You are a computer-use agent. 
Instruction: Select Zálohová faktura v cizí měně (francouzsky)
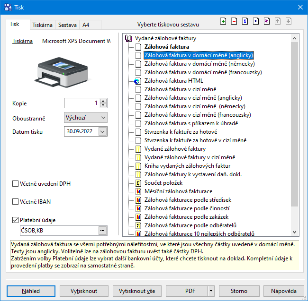tap(198, 115)
